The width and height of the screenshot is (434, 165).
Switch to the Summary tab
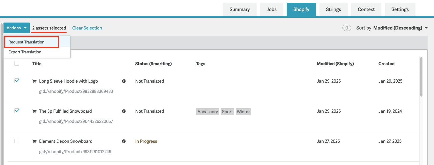(x=240, y=9)
